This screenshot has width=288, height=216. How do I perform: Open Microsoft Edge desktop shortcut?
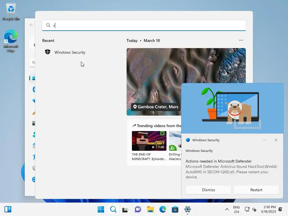click(11, 41)
